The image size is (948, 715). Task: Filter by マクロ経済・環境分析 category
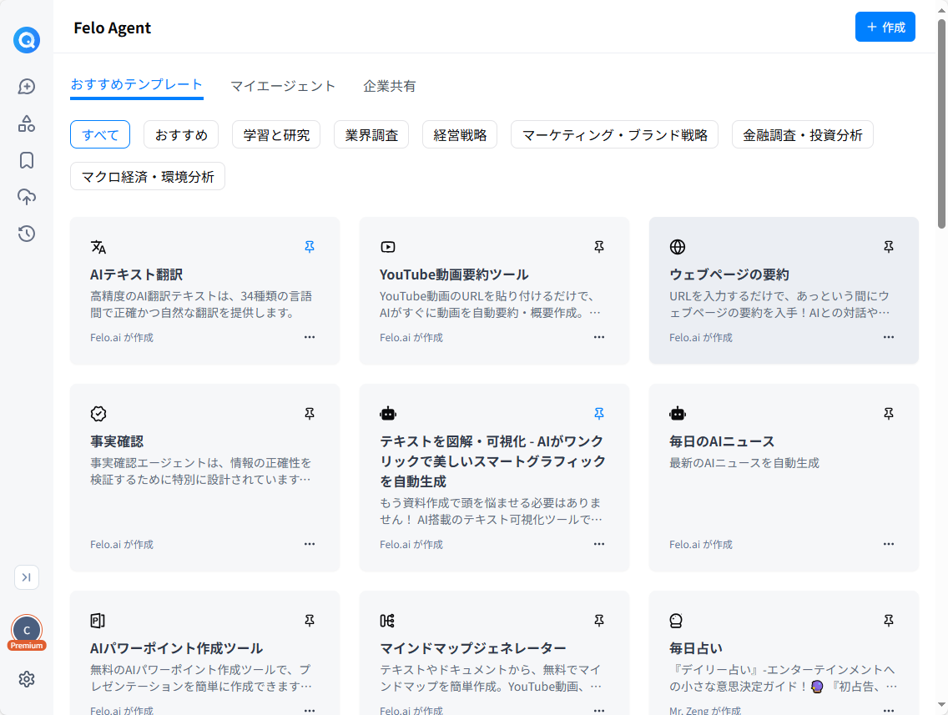coord(148,177)
